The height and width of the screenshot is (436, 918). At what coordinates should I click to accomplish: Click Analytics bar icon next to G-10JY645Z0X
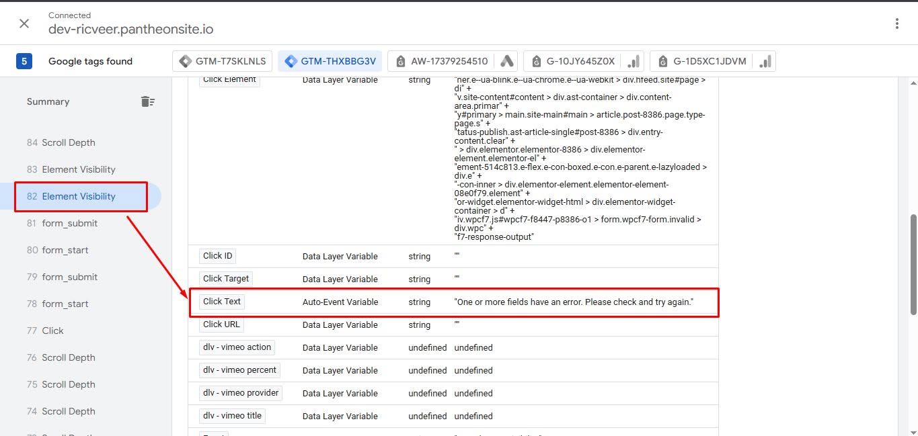point(634,61)
